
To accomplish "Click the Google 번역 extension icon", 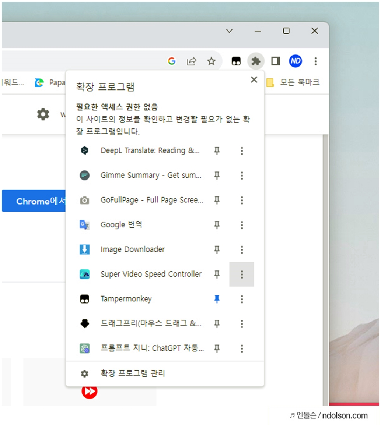I will click(85, 225).
